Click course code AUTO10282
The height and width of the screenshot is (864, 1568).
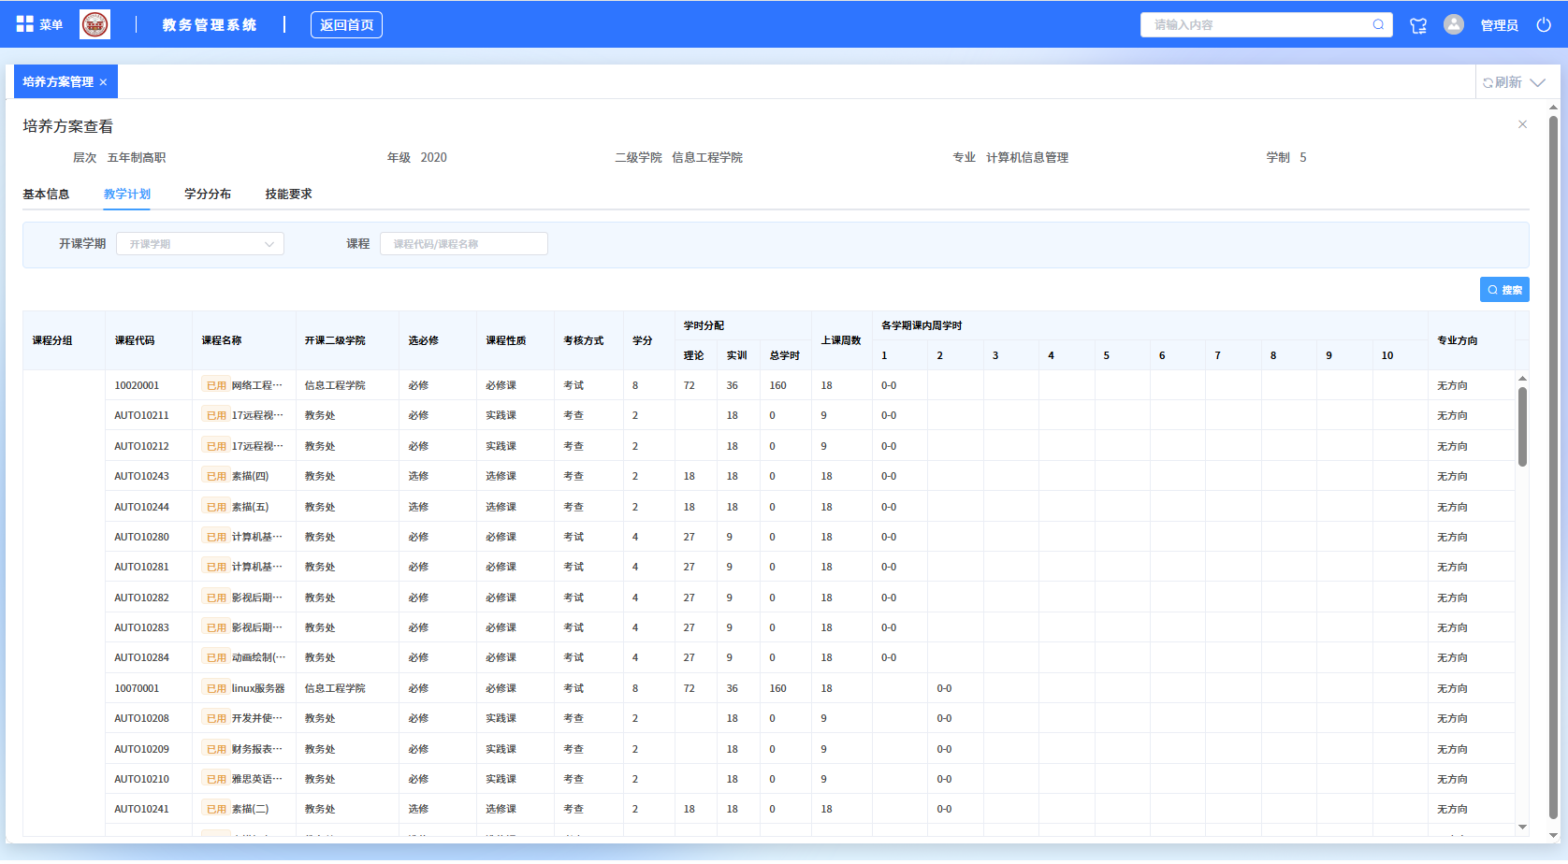click(x=141, y=598)
